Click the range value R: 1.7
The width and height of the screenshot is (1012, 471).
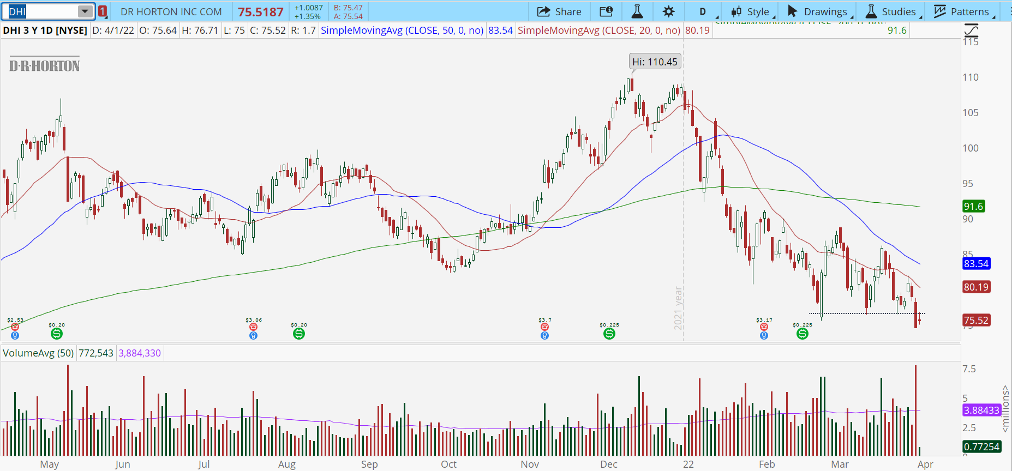coord(303,31)
